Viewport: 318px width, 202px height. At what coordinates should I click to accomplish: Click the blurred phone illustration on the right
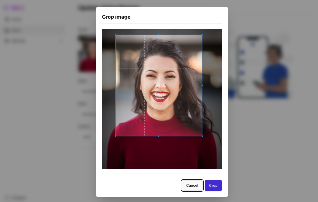click(252, 67)
